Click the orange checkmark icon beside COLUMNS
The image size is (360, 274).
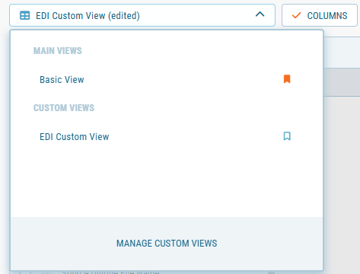point(296,15)
